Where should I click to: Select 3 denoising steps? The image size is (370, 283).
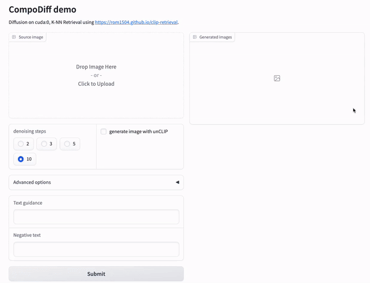(47, 144)
